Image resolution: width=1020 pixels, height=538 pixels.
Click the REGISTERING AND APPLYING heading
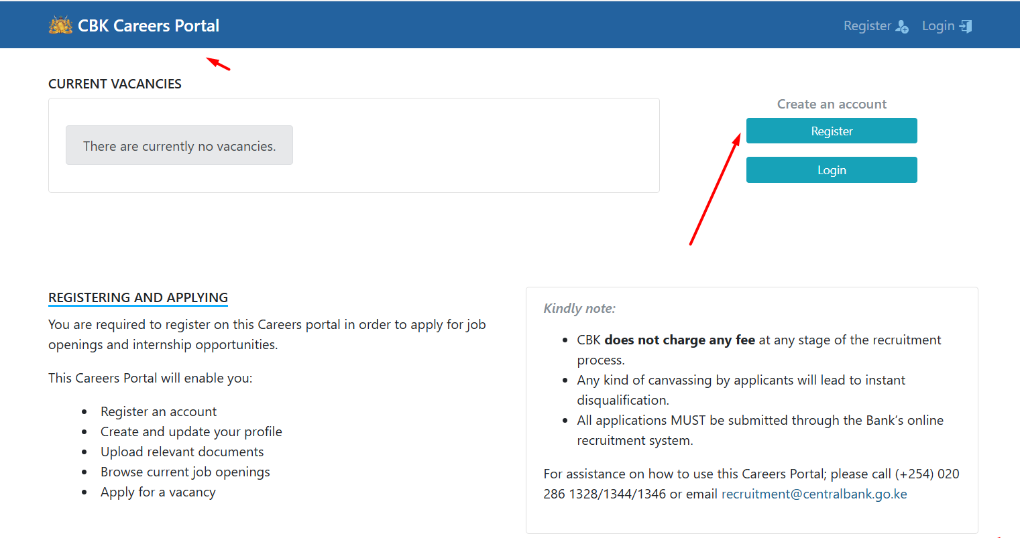[137, 297]
